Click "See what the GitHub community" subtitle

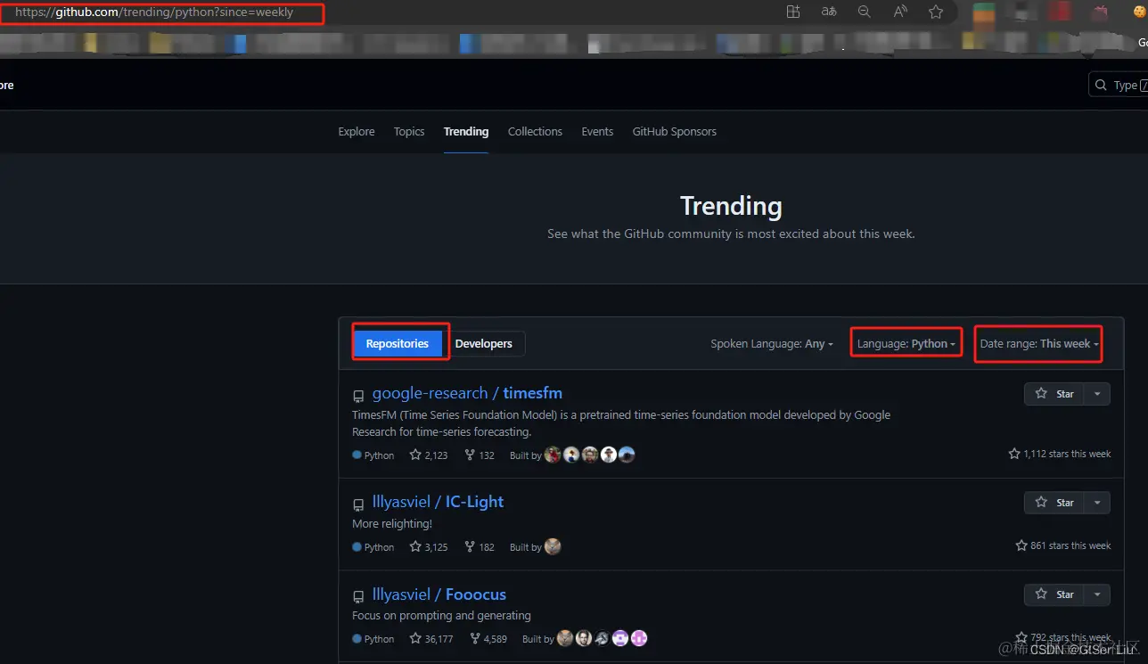click(731, 234)
